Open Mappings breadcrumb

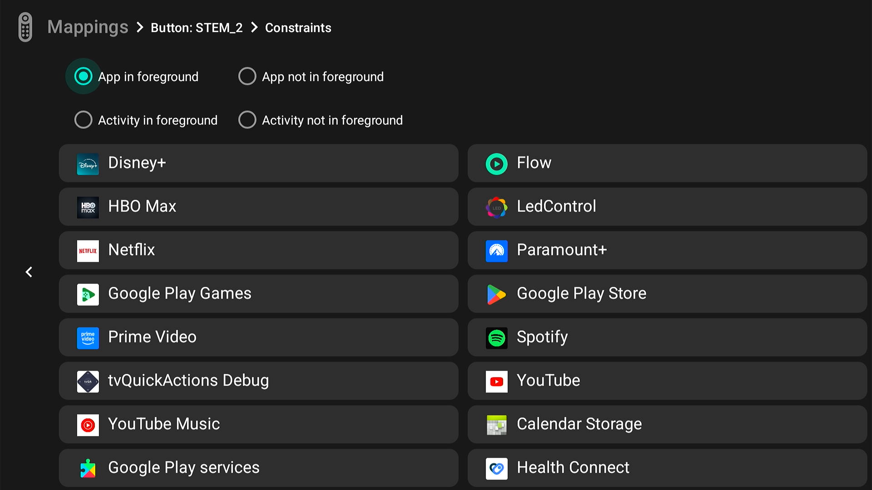click(88, 27)
